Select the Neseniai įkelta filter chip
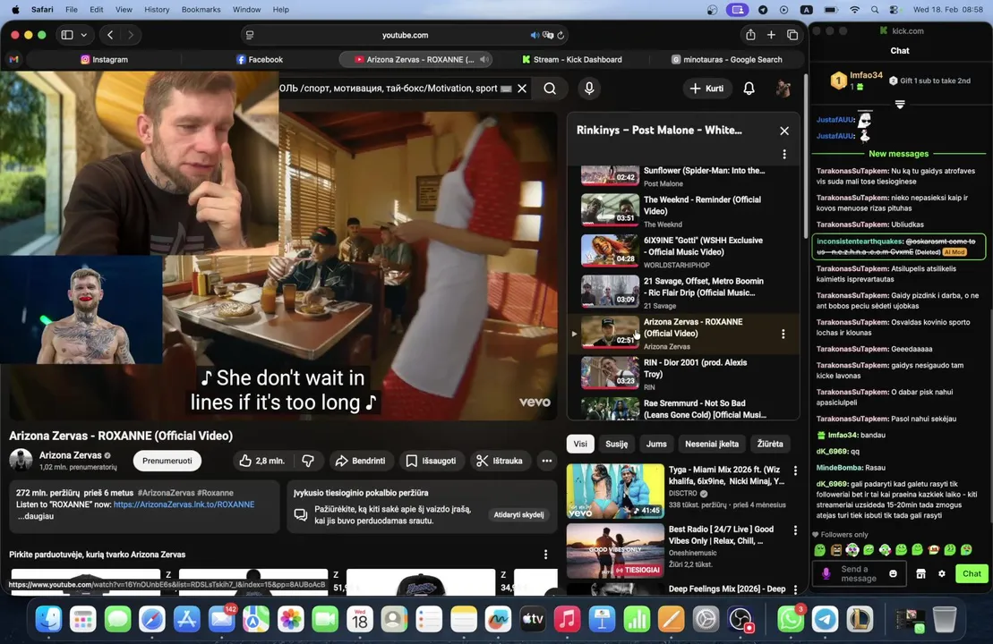The width and height of the screenshot is (993, 644). (711, 444)
